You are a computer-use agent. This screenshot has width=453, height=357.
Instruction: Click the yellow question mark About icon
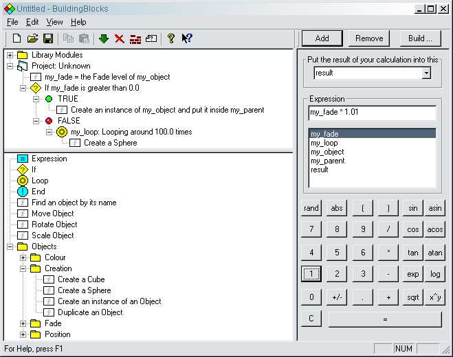pos(171,38)
